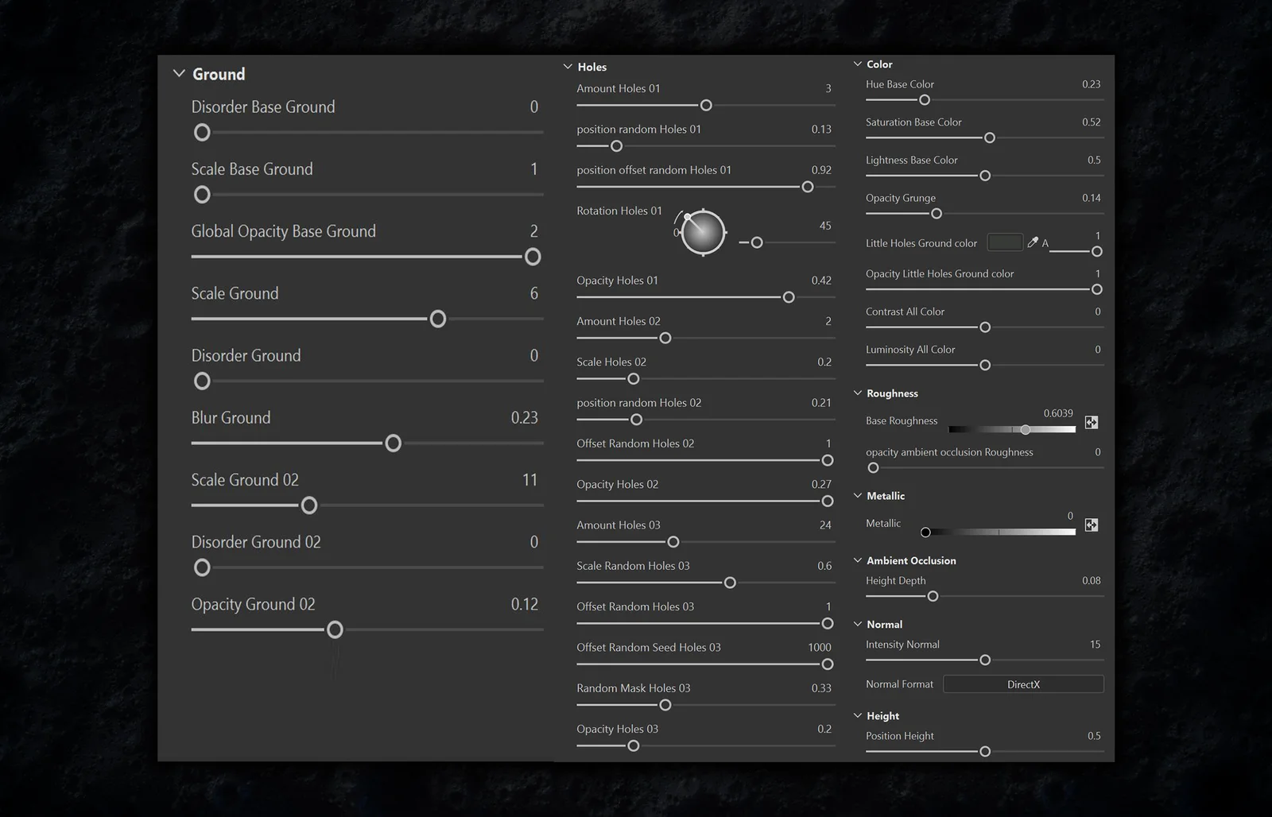Image resolution: width=1272 pixels, height=817 pixels.
Task: Collapse the Ambient Occlusion section
Action: click(858, 560)
